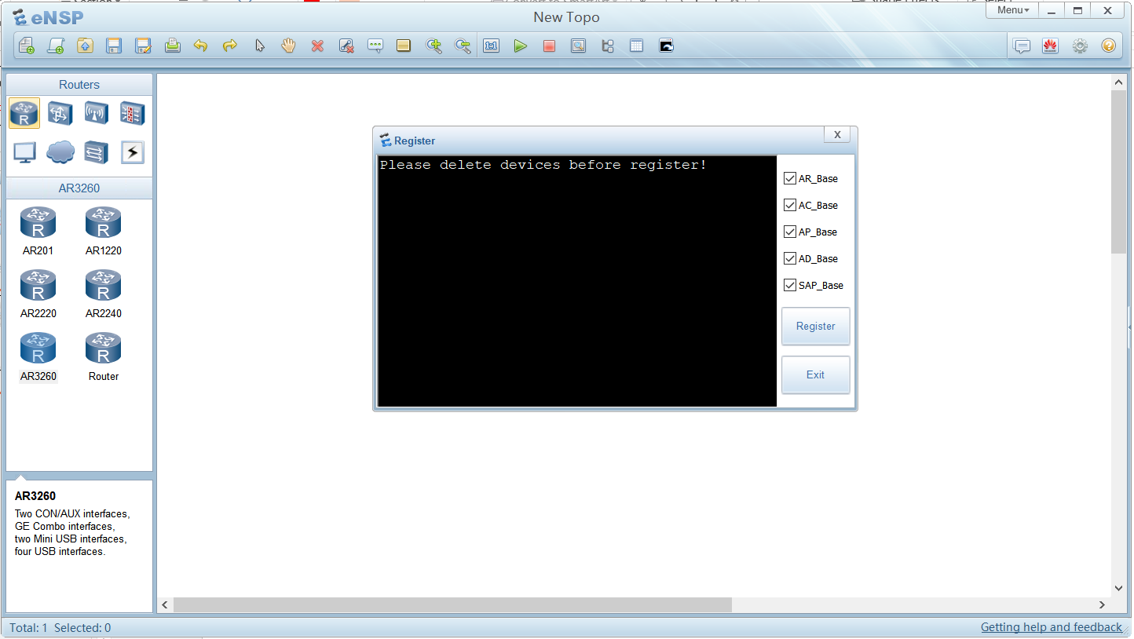Select the End devices PC category icon
Screen dimensions: 1134x639
pyautogui.click(x=24, y=152)
